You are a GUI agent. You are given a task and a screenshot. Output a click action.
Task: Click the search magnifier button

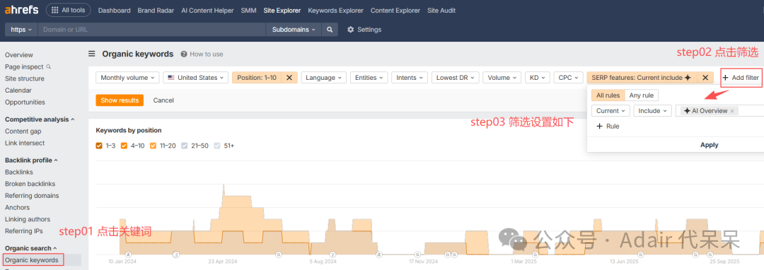330,30
